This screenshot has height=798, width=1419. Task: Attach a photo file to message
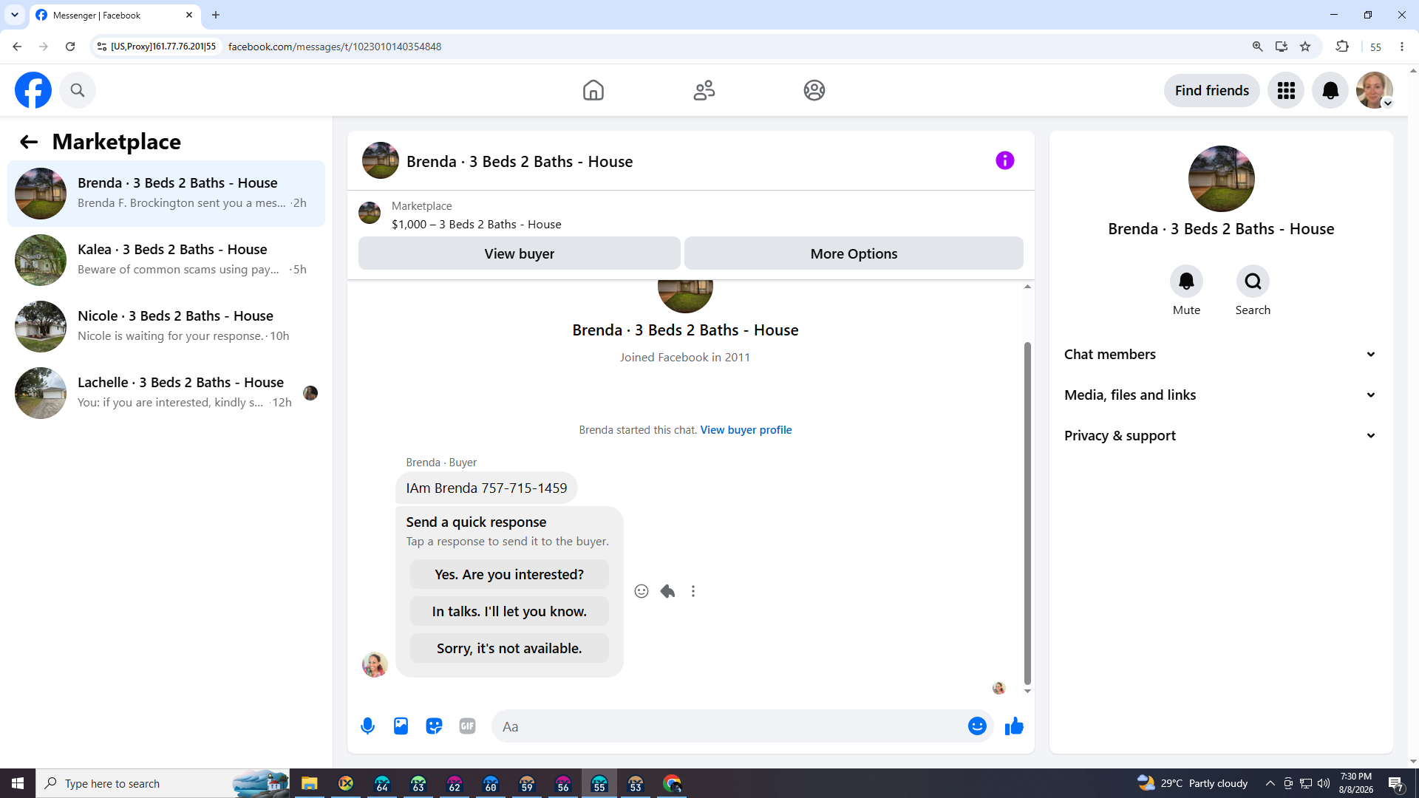(401, 726)
